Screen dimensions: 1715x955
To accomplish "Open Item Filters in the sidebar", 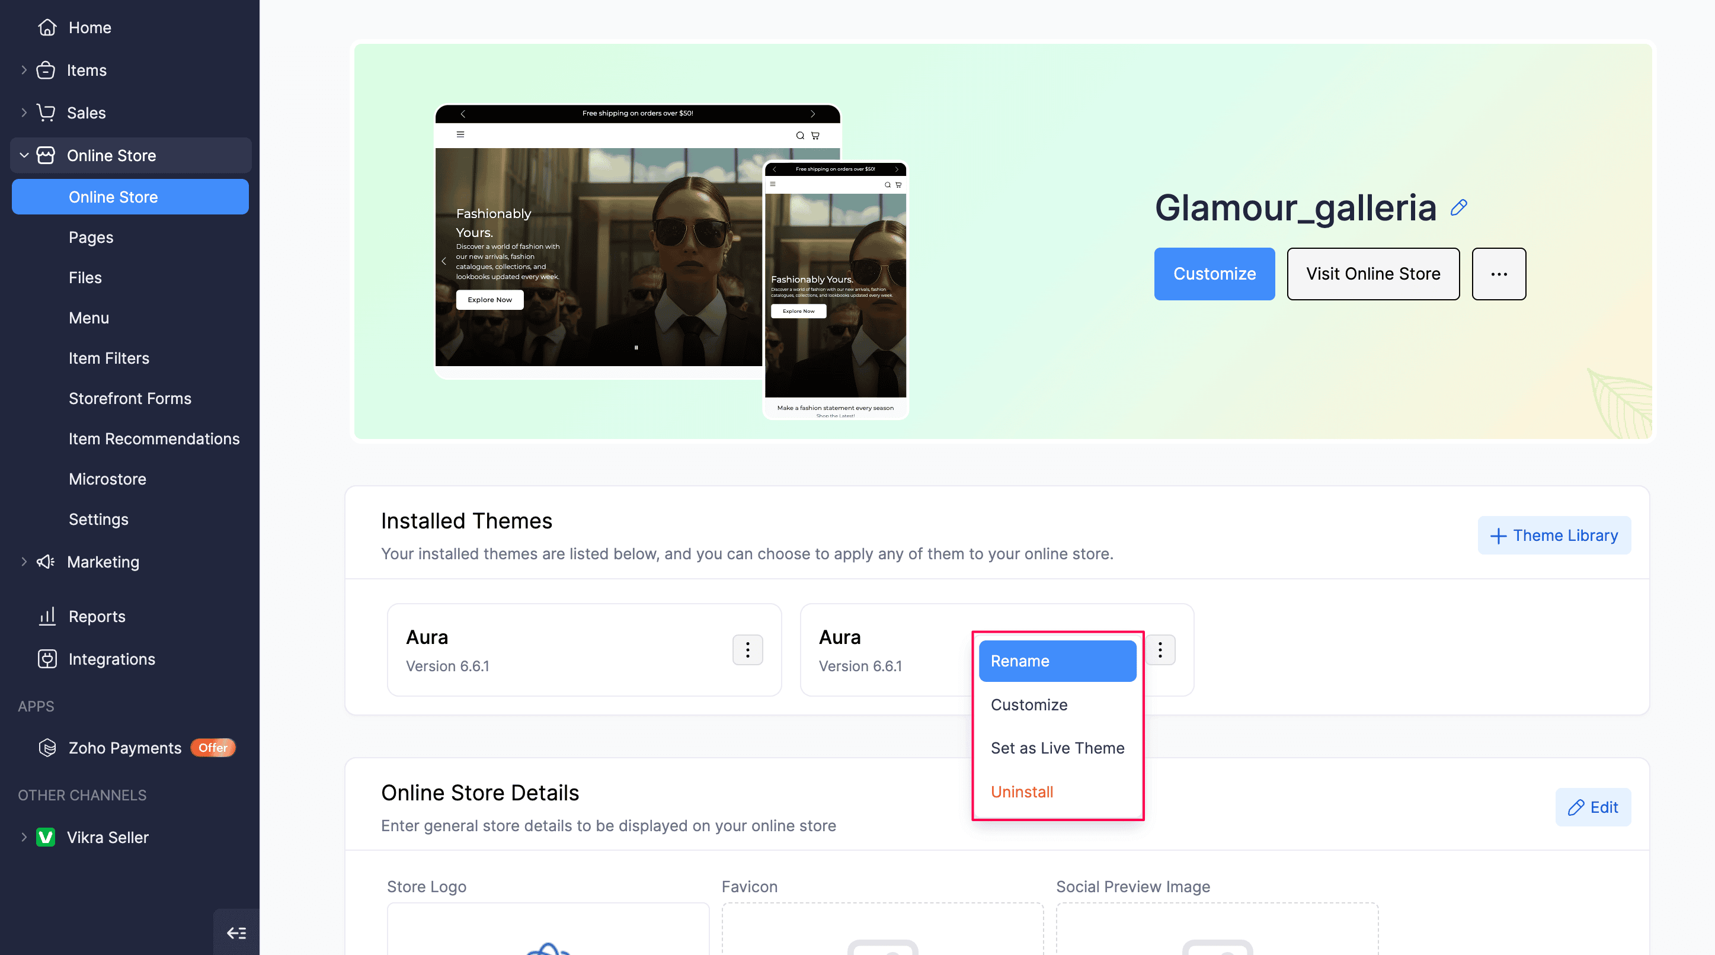I will coord(108,358).
